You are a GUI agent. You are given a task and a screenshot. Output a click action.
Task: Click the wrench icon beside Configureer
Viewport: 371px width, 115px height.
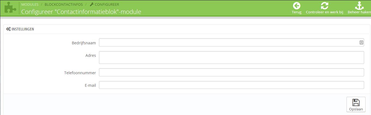tap(92, 5)
